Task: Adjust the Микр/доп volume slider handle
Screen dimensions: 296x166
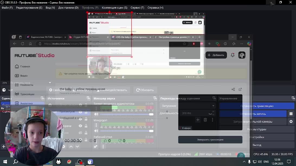Action: 151,131
